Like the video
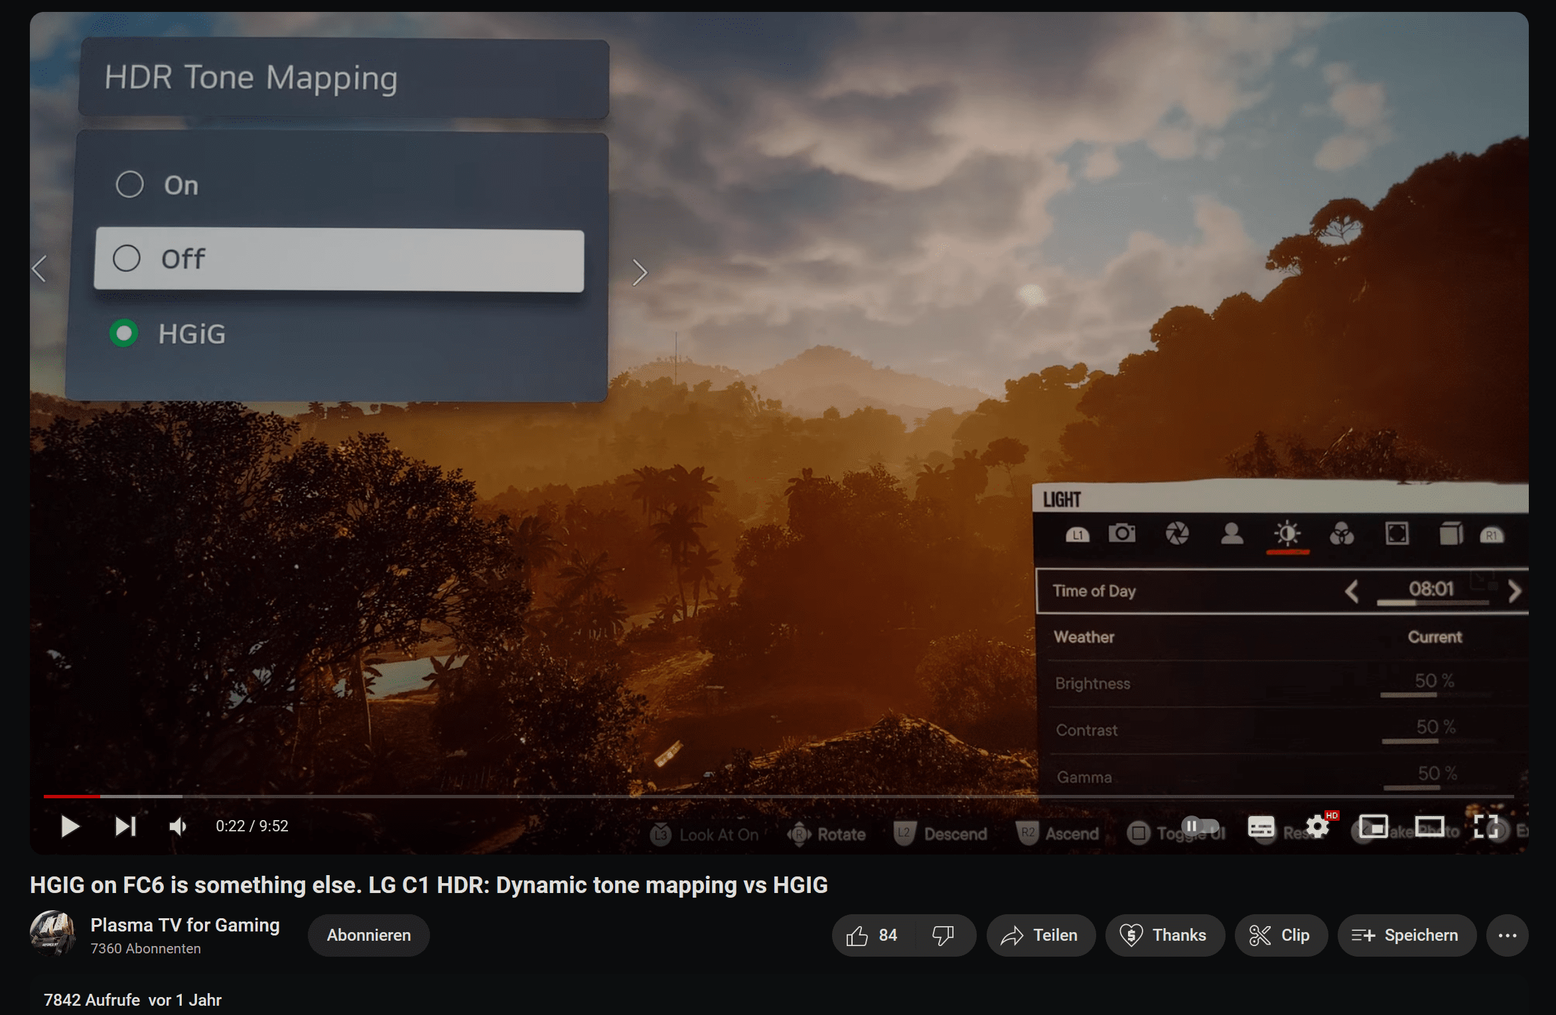The image size is (1556, 1015). pos(872,935)
